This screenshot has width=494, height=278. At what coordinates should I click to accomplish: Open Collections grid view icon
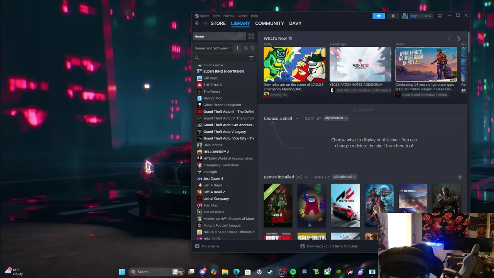click(251, 36)
